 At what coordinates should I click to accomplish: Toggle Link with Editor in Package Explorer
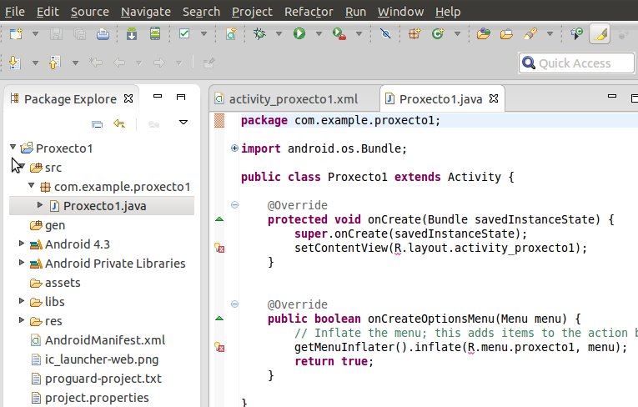pyautogui.click(x=119, y=123)
